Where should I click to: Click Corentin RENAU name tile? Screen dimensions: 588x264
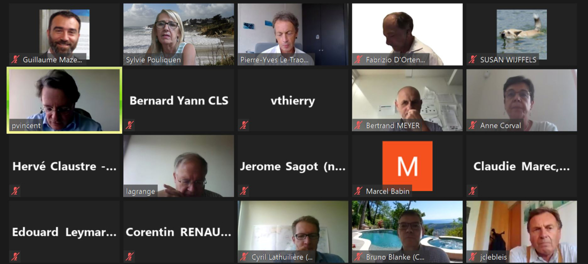click(178, 232)
